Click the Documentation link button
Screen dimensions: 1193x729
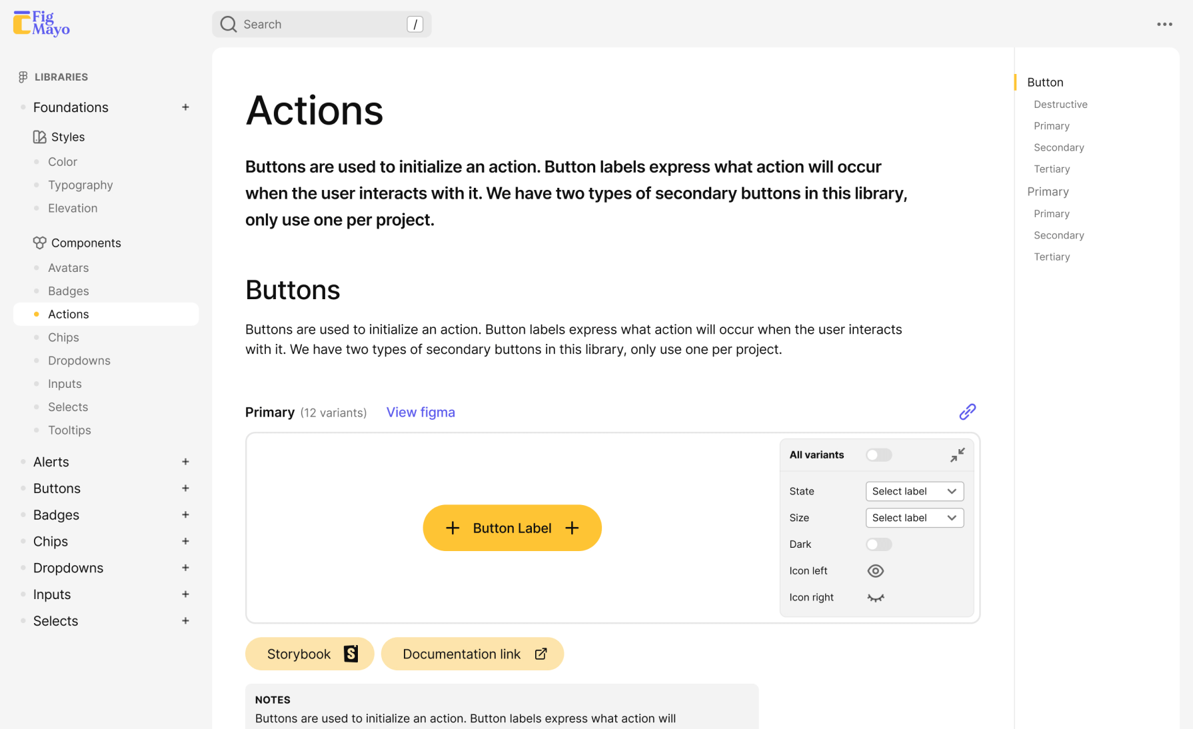[x=461, y=654]
